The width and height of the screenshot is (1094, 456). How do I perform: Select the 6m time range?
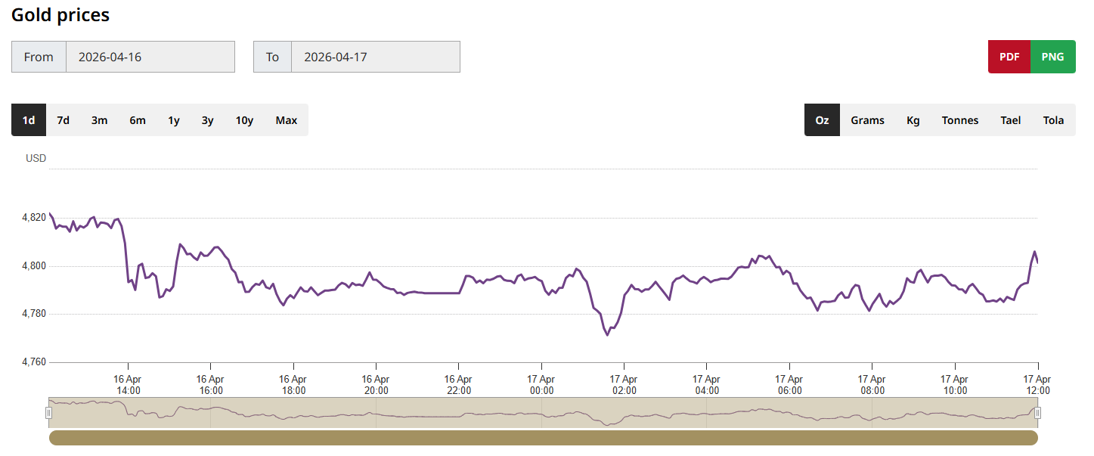(x=137, y=120)
